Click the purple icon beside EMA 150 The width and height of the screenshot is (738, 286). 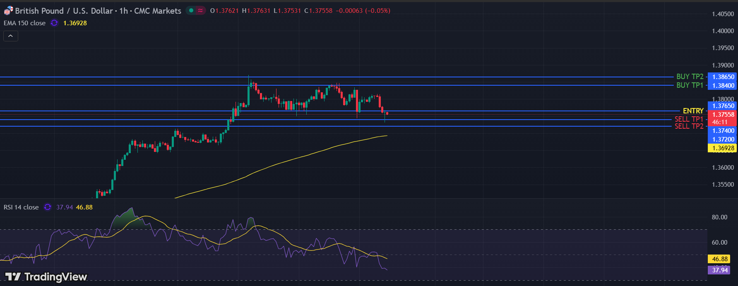[54, 23]
